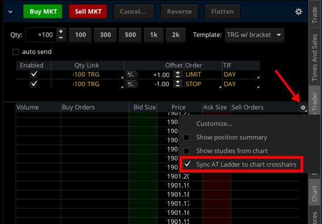The width and height of the screenshot is (322, 224).
Task: Click the -100 Qty cell in LIMIT row
Action: [68, 74]
